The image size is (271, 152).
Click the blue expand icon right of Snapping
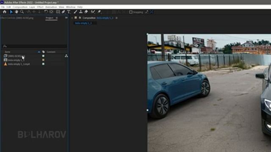click(152, 12)
